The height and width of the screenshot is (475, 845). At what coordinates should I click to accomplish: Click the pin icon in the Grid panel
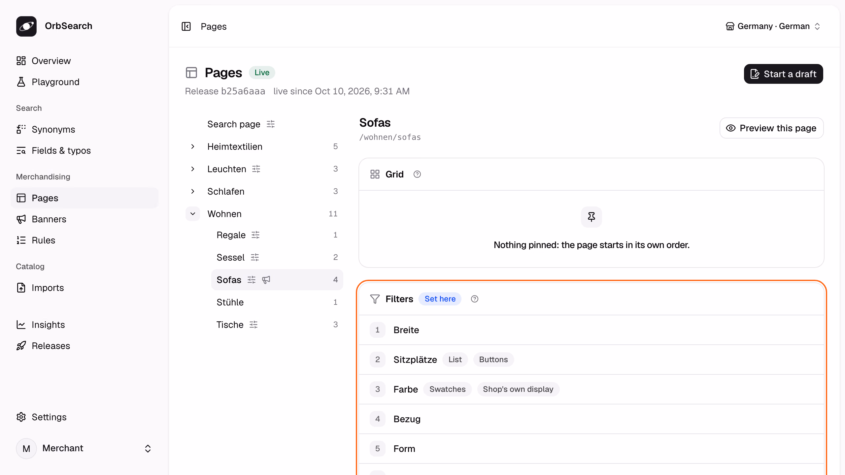pyautogui.click(x=591, y=217)
